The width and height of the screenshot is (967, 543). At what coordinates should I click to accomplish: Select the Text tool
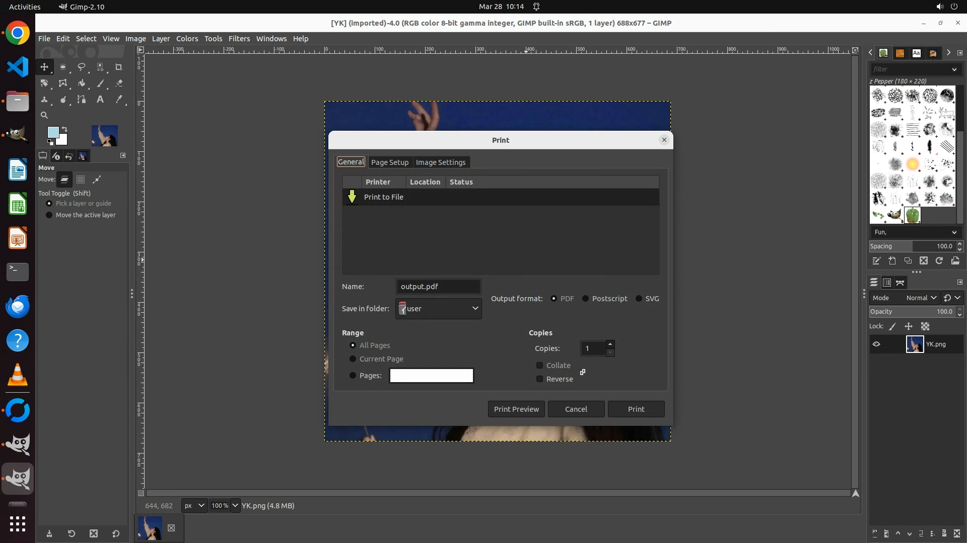pyautogui.click(x=100, y=100)
